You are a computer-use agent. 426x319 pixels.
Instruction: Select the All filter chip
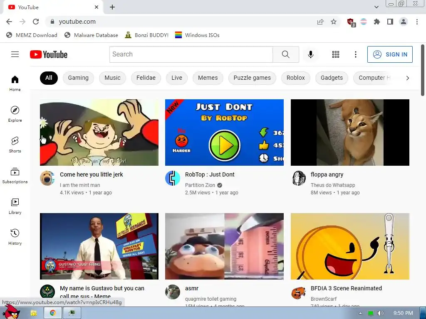pyautogui.click(x=49, y=78)
